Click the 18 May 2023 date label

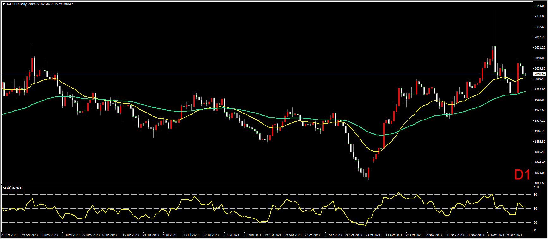pos(71,235)
